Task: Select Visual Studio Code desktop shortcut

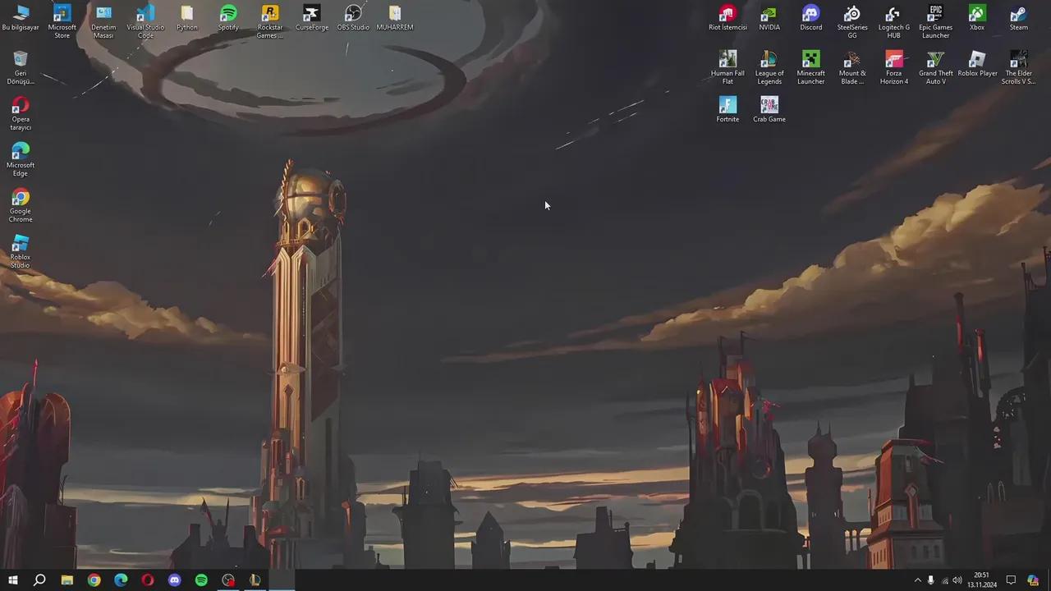Action: pos(145,22)
